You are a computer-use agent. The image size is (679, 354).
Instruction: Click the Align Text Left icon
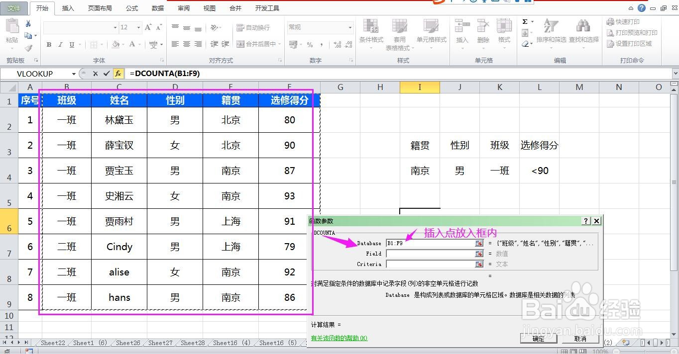[x=175, y=44]
